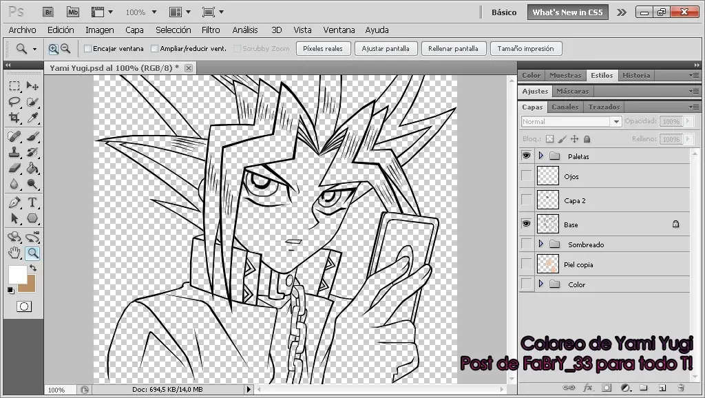Select the Hand tool
The image size is (705, 398).
[14, 253]
